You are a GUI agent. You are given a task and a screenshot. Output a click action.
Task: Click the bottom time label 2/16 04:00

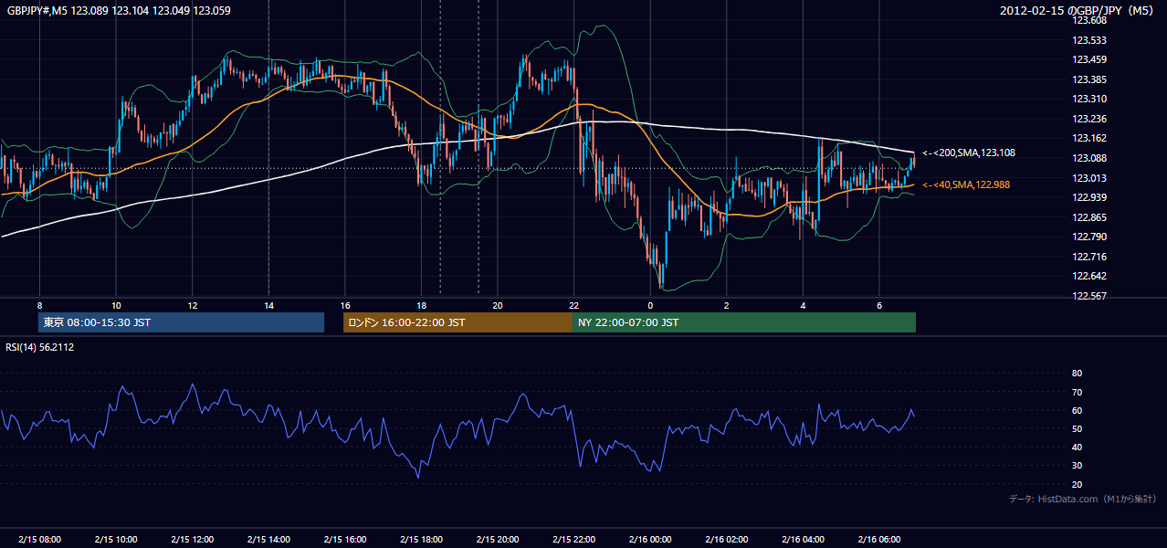click(804, 539)
